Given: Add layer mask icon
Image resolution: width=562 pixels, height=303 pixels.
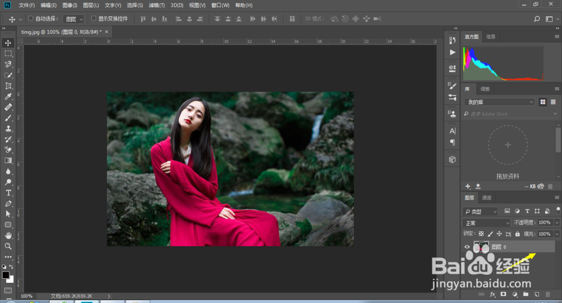Looking at the screenshot, I should pyautogui.click(x=503, y=295).
